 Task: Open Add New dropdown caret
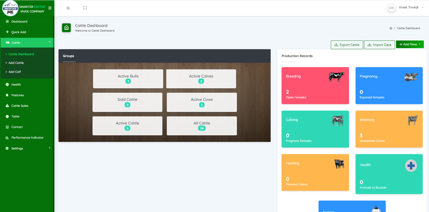(419, 44)
